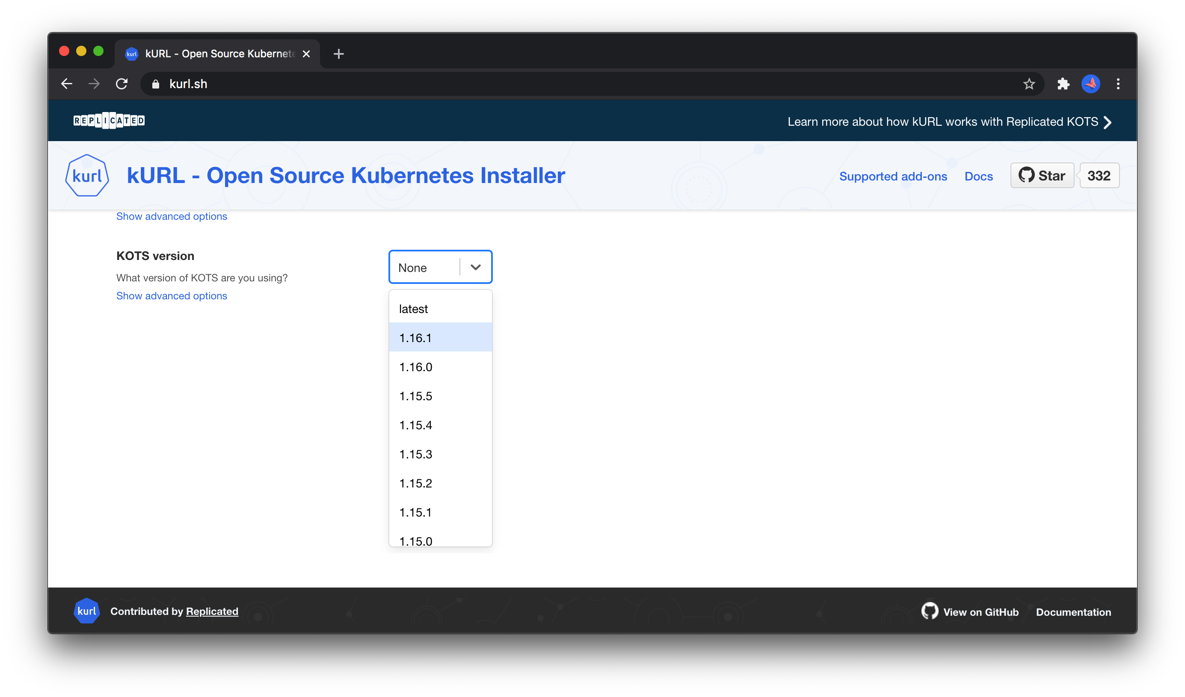Open the Chrome three-dot menu
1185x697 pixels.
(1119, 84)
